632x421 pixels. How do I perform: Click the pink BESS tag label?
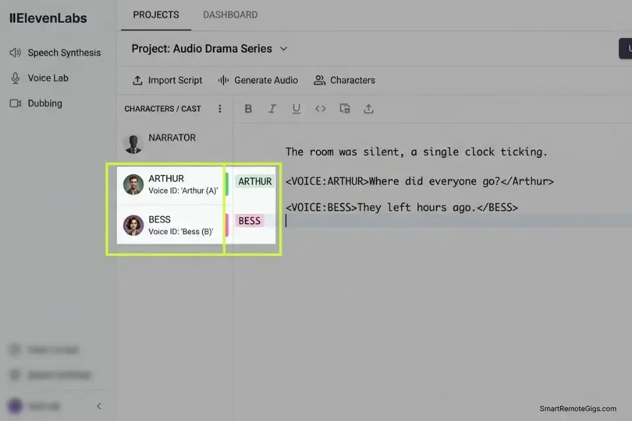250,221
